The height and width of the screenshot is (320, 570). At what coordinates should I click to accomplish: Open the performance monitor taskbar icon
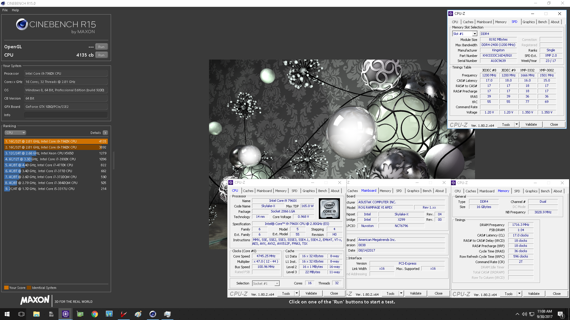coord(167,314)
